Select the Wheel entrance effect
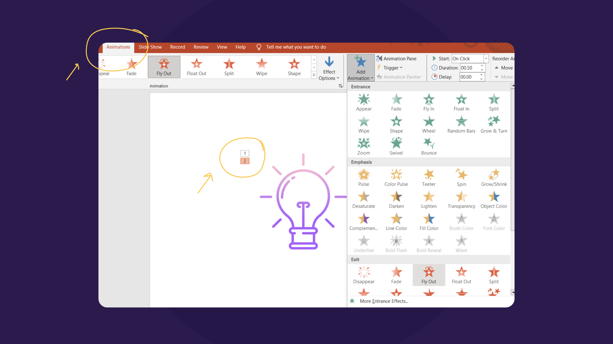The image size is (613, 344). pos(429,125)
